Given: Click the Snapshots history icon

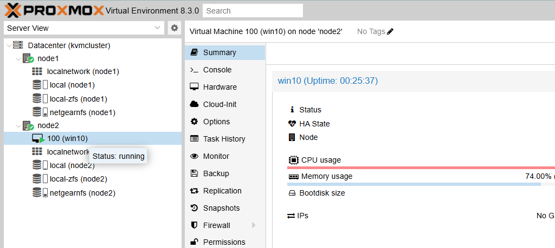Looking at the screenshot, I should (194, 208).
